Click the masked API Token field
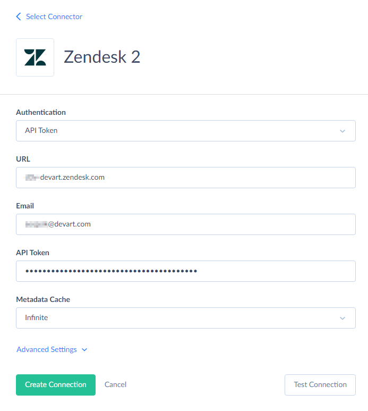Viewport: 368px width, 411px height. [185, 271]
